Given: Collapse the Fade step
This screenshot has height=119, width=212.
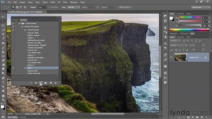Looking at the screenshot, I should (x=25, y=68).
